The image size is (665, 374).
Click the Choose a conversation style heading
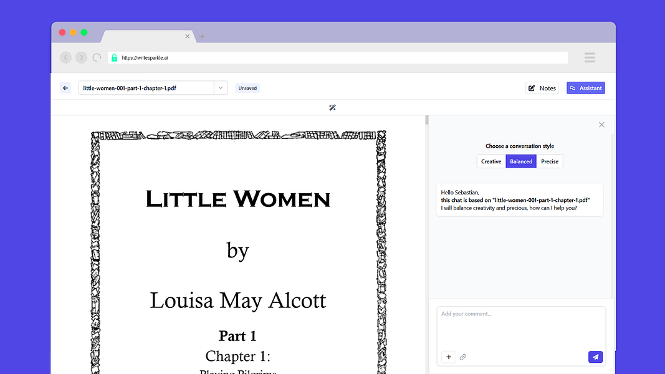tap(520, 146)
